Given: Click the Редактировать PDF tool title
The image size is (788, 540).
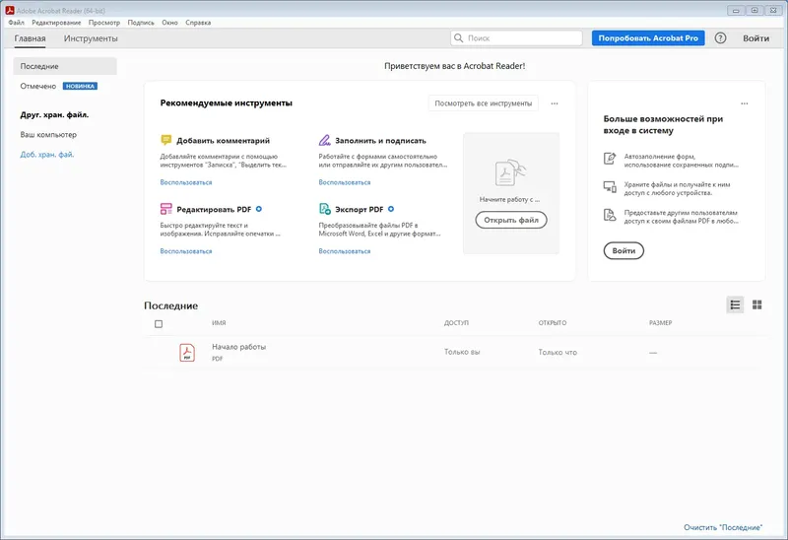Looking at the screenshot, I should click(214, 209).
